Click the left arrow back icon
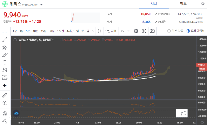The image size is (207, 125). click(5, 85)
